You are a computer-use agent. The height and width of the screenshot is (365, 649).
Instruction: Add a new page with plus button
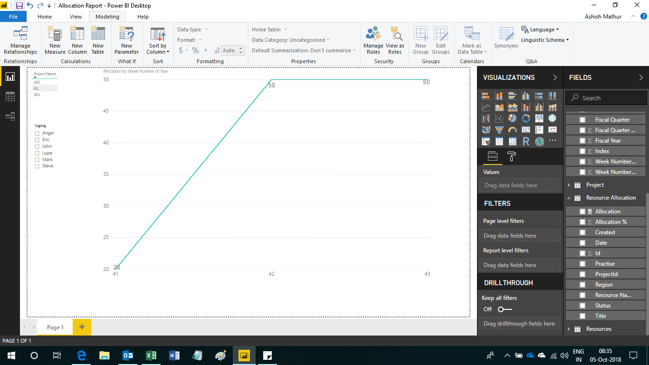pyautogui.click(x=82, y=327)
